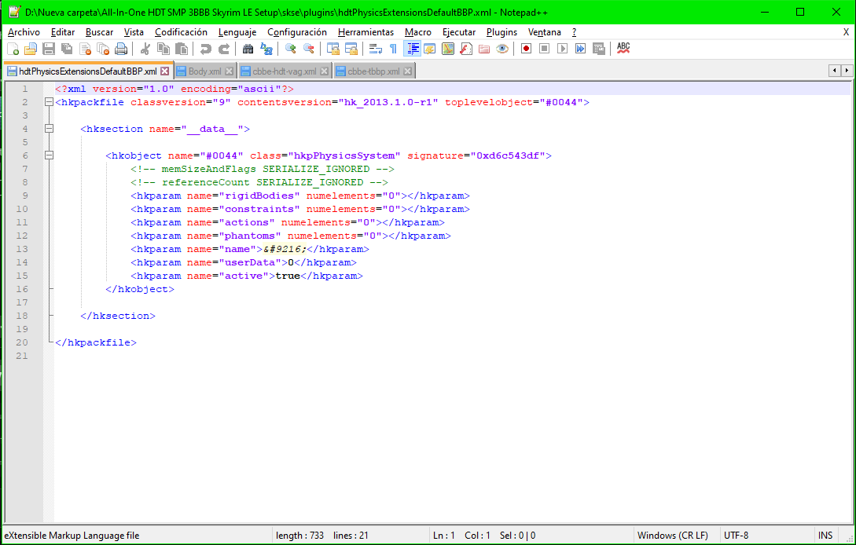
Task: Open the Ventana menu
Action: (x=544, y=32)
